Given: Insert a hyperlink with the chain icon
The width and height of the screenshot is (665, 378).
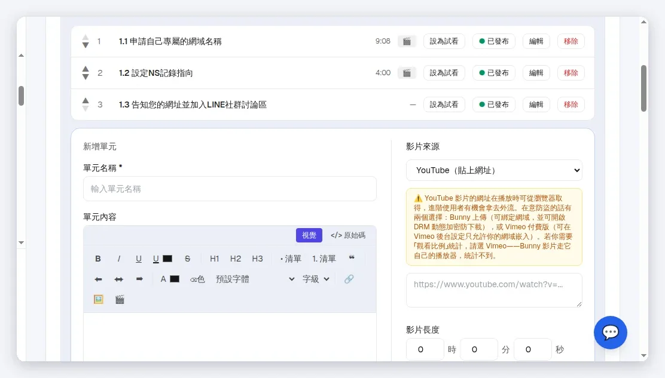Looking at the screenshot, I should tap(349, 279).
